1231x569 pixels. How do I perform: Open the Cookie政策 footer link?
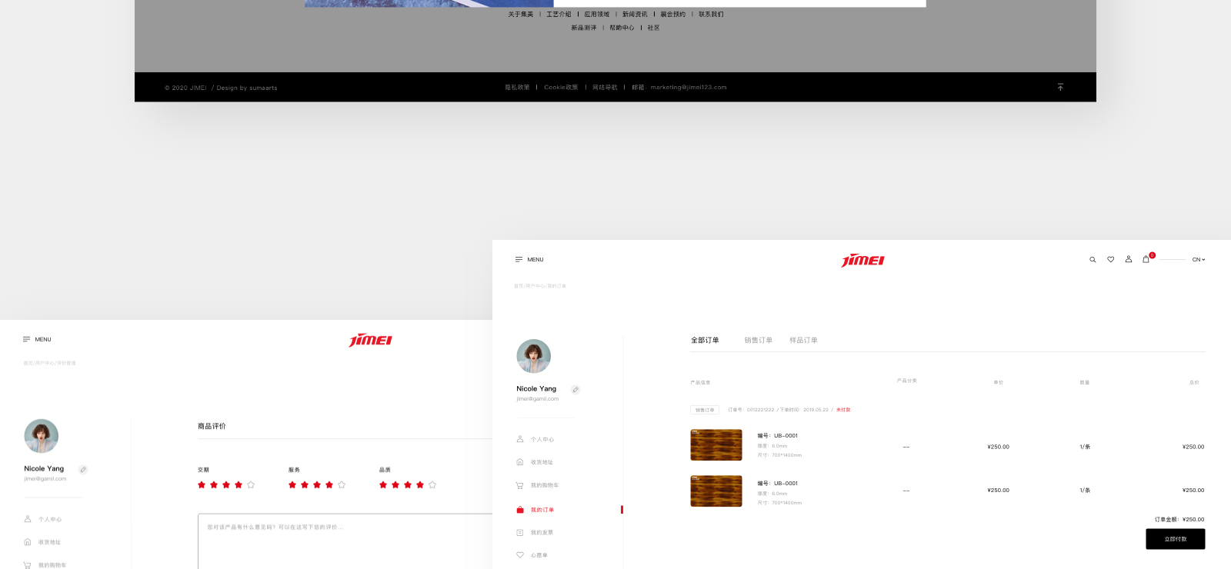(x=561, y=88)
